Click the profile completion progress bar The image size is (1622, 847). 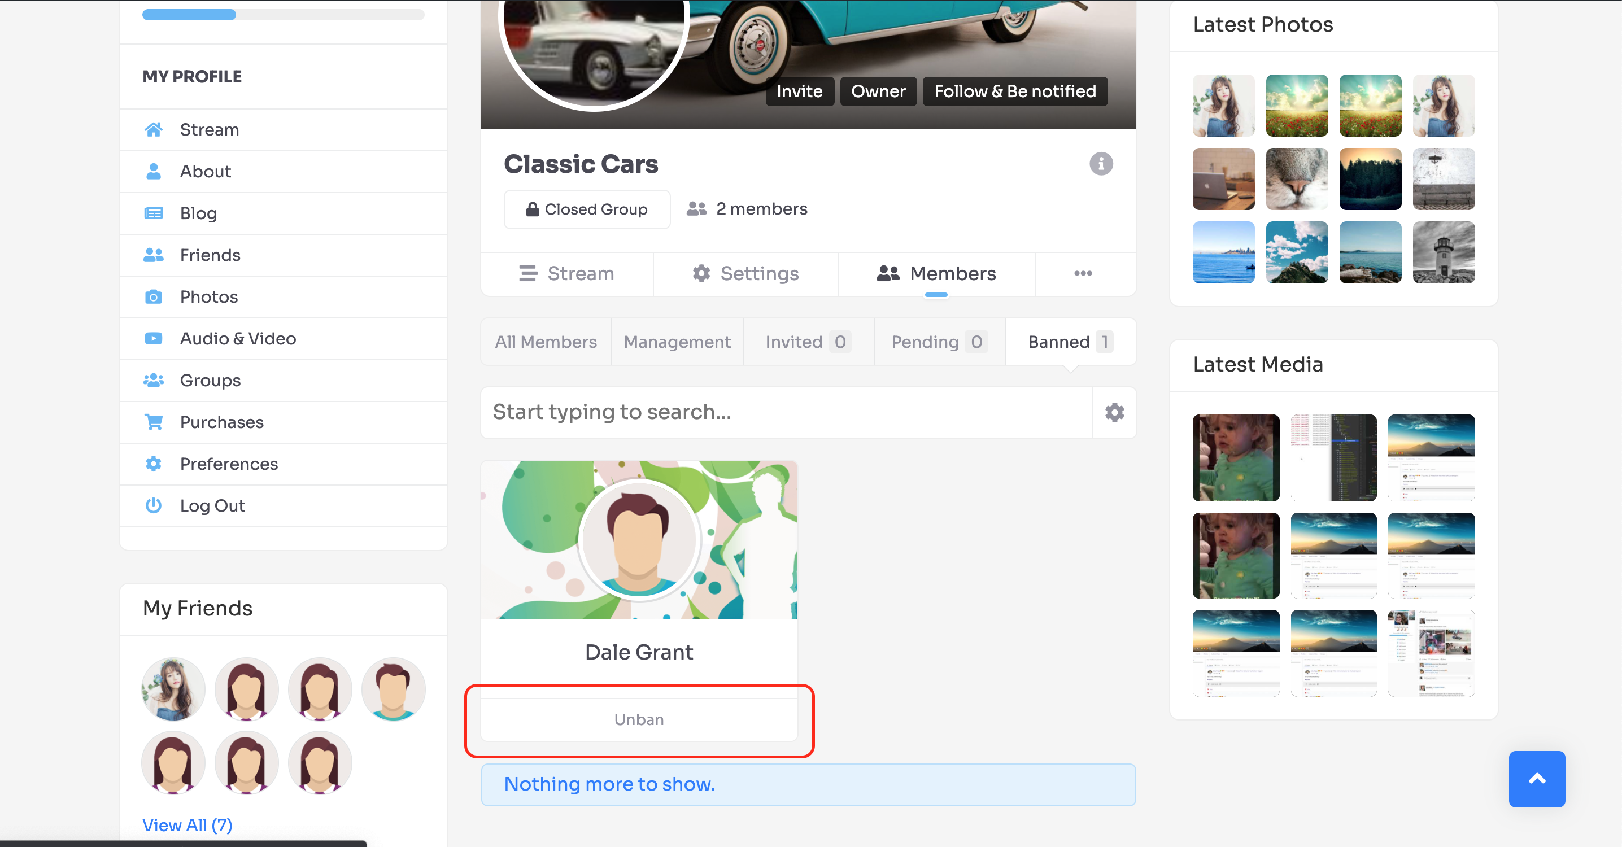(x=284, y=15)
